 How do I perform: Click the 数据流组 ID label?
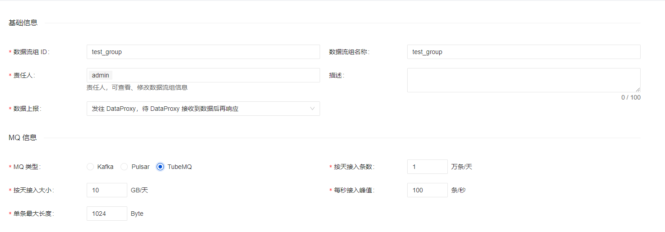pos(31,52)
